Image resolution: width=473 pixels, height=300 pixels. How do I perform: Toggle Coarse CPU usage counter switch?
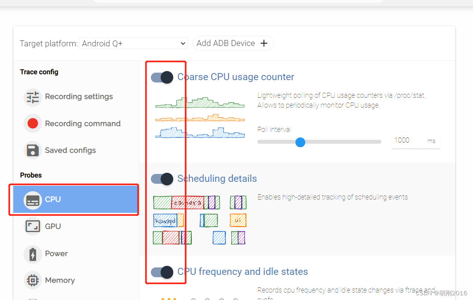pyautogui.click(x=162, y=77)
